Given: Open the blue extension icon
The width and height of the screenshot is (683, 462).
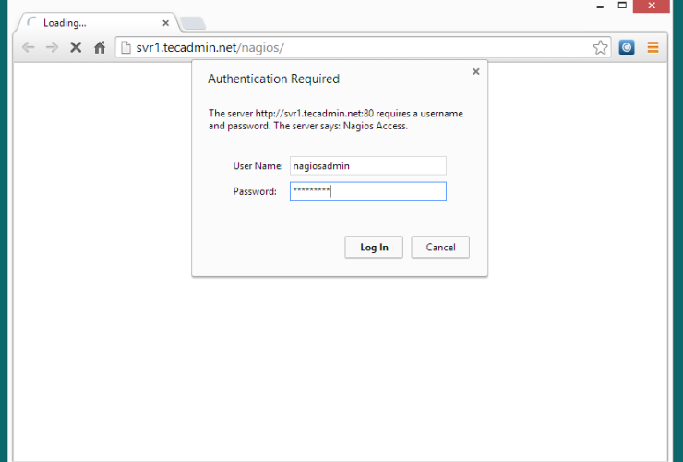Looking at the screenshot, I should tap(627, 47).
